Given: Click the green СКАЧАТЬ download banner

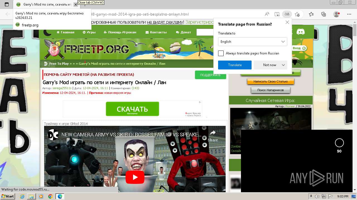Looking at the screenshot, I should point(132,109).
